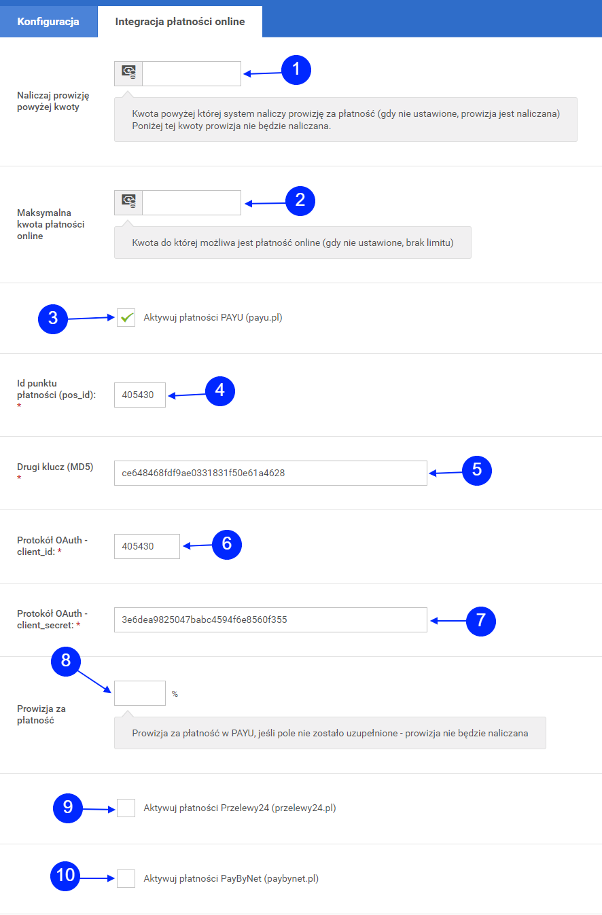Click into the Maksymalna kwota płatności online field
The width and height of the screenshot is (602, 915).
(192, 202)
